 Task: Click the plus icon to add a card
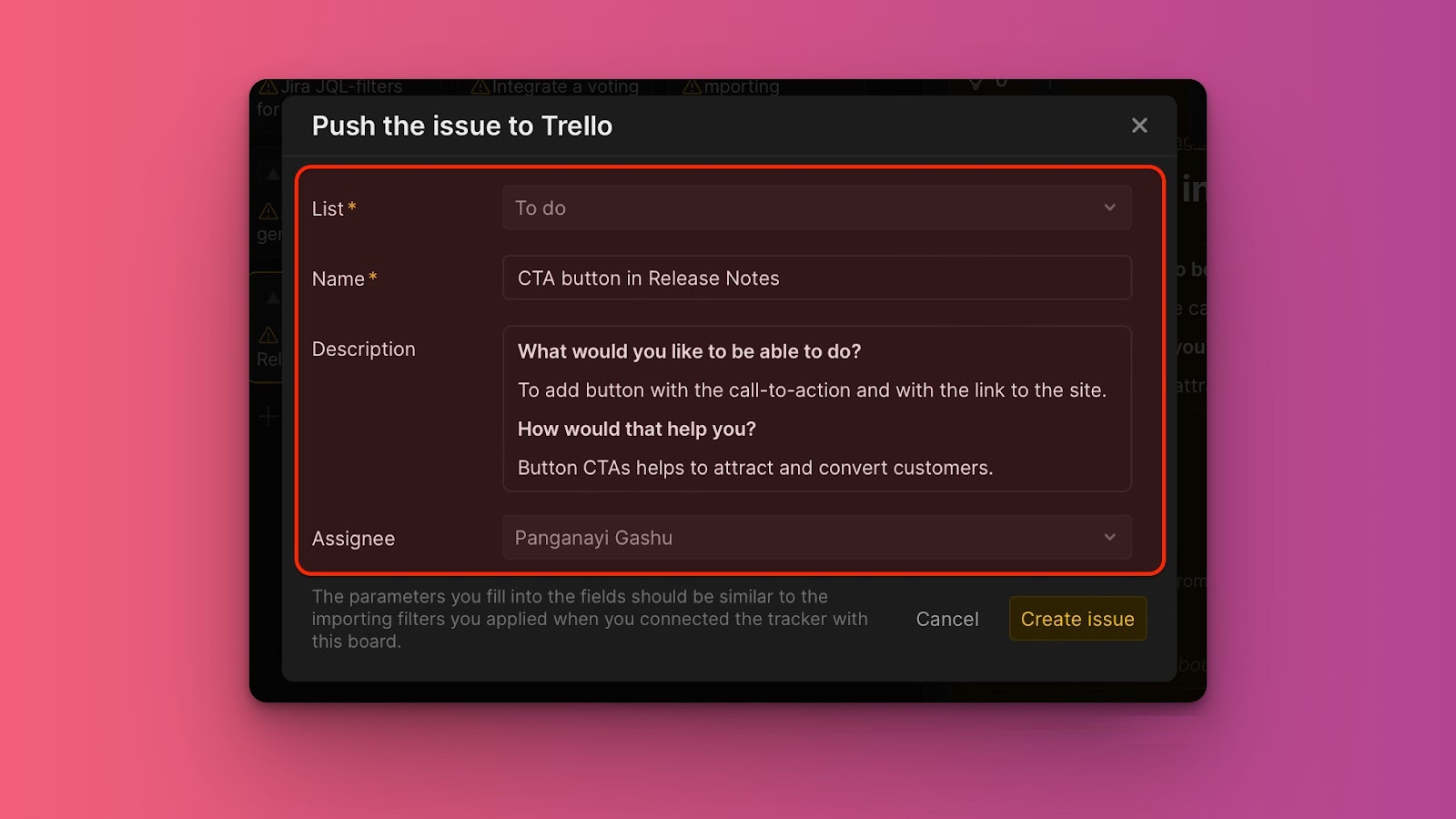(x=268, y=416)
